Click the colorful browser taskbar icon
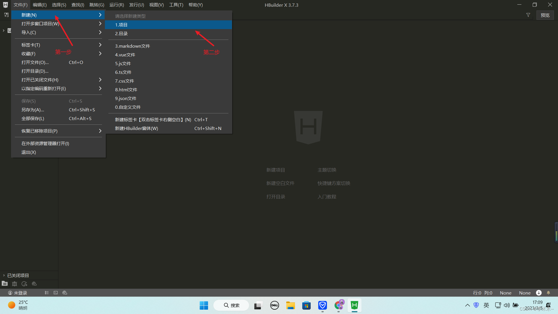This screenshot has width=558, height=314. [339, 305]
